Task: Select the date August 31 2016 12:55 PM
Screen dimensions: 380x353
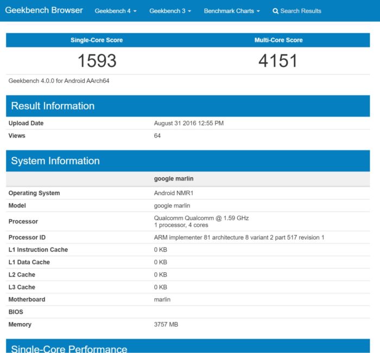Action: coord(189,123)
